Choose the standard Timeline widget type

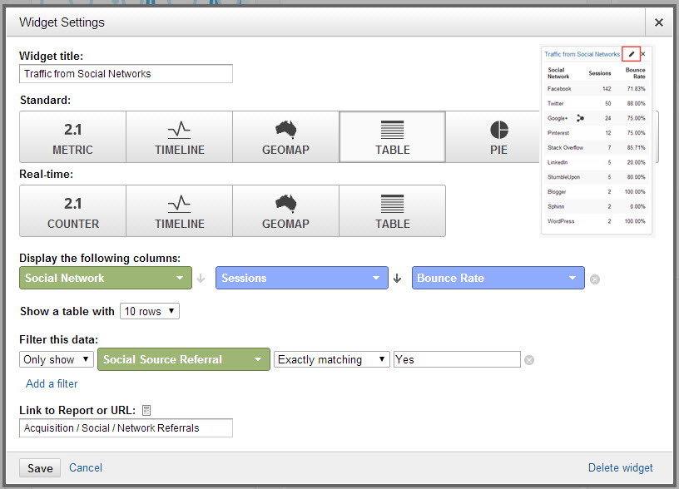179,136
